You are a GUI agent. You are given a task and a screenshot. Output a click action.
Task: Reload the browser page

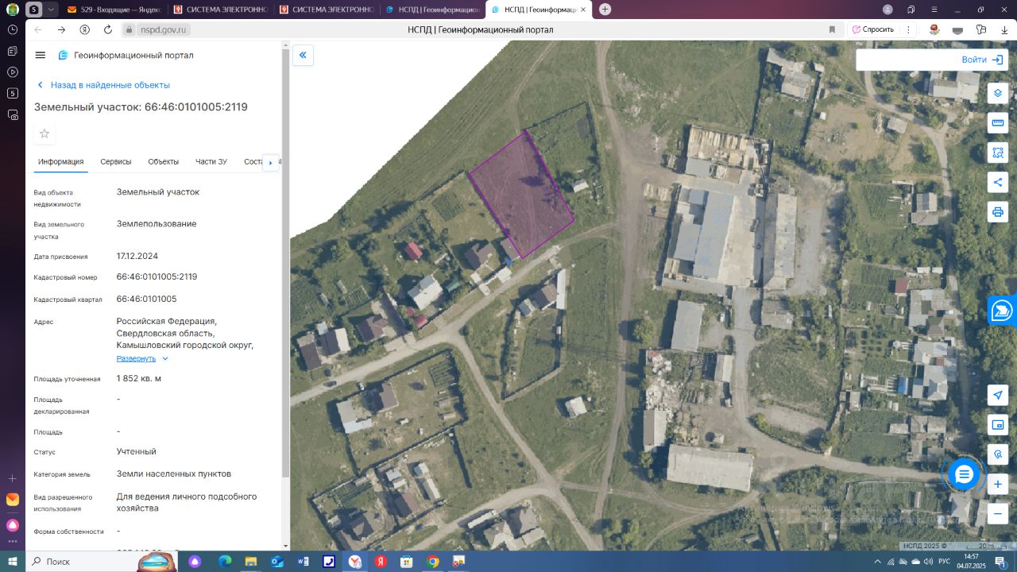click(x=108, y=29)
